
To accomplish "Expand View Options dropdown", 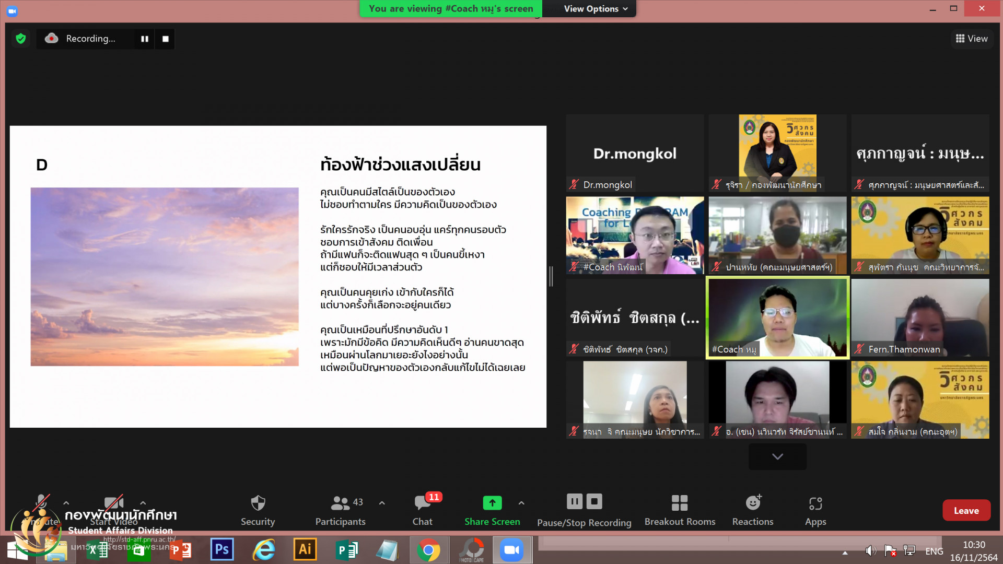I will (x=596, y=8).
